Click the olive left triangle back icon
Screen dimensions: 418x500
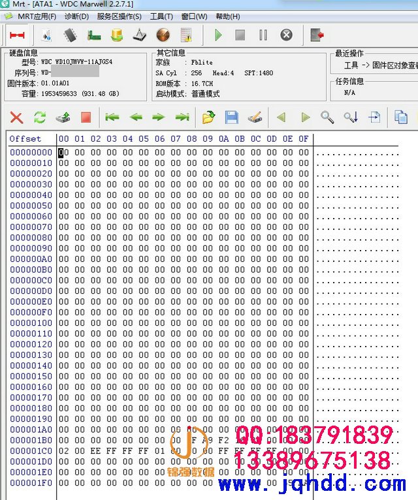(x=281, y=117)
